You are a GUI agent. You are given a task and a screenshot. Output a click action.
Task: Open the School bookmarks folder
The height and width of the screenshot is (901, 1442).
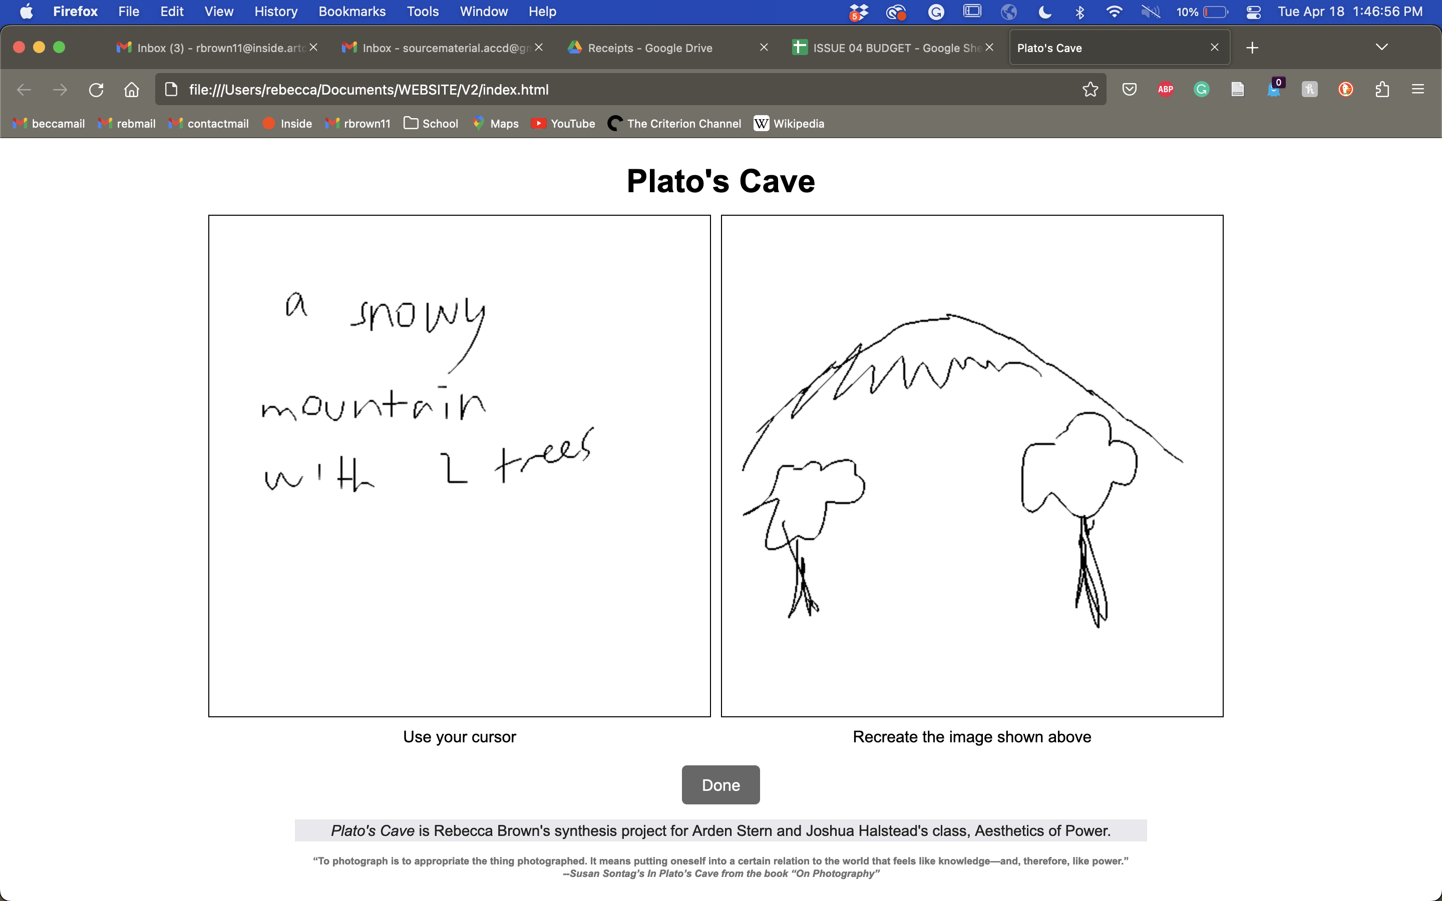[x=431, y=123]
